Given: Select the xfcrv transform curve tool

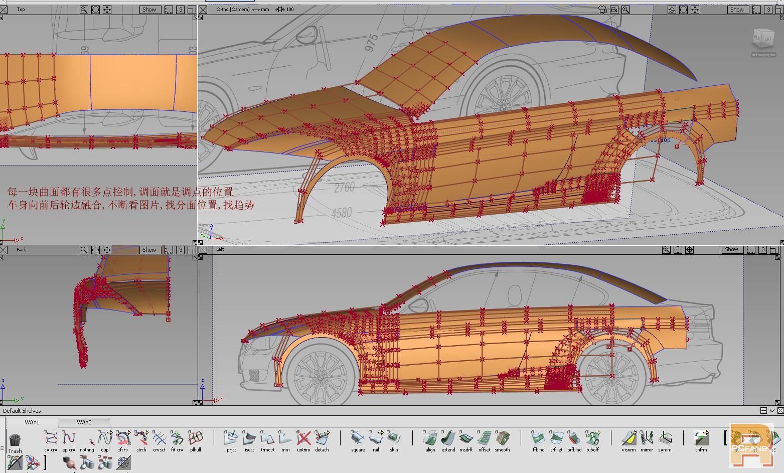Looking at the screenshot, I should (123, 441).
